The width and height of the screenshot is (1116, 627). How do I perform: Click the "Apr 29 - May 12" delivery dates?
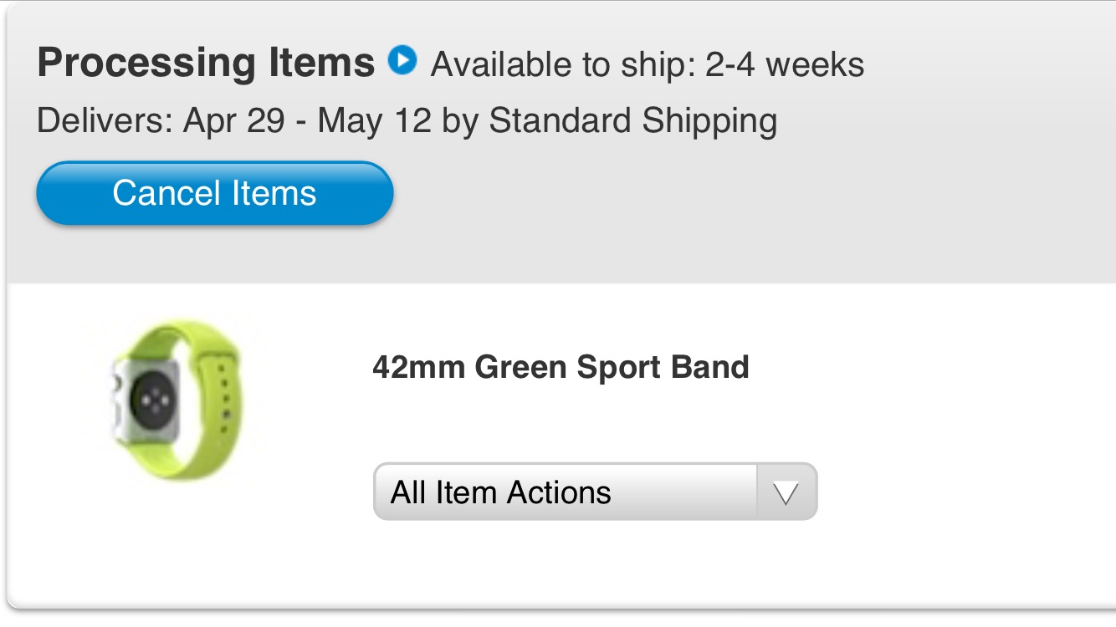[307, 120]
